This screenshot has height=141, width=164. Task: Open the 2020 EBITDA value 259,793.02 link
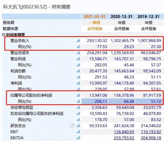pyautogui.click(x=124, y=138)
